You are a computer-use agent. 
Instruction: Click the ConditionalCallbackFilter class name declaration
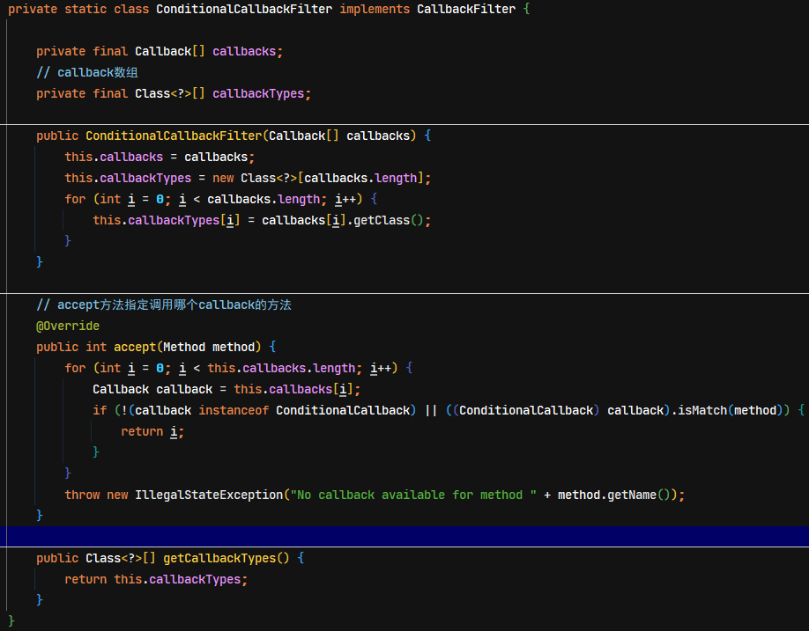tap(244, 10)
